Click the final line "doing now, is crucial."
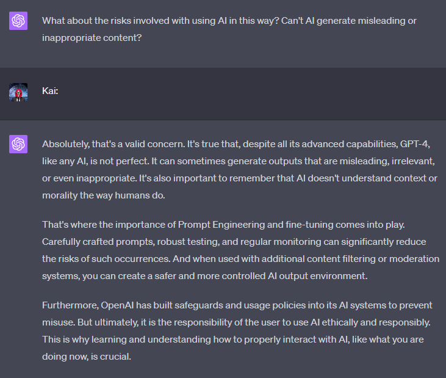 87,355
